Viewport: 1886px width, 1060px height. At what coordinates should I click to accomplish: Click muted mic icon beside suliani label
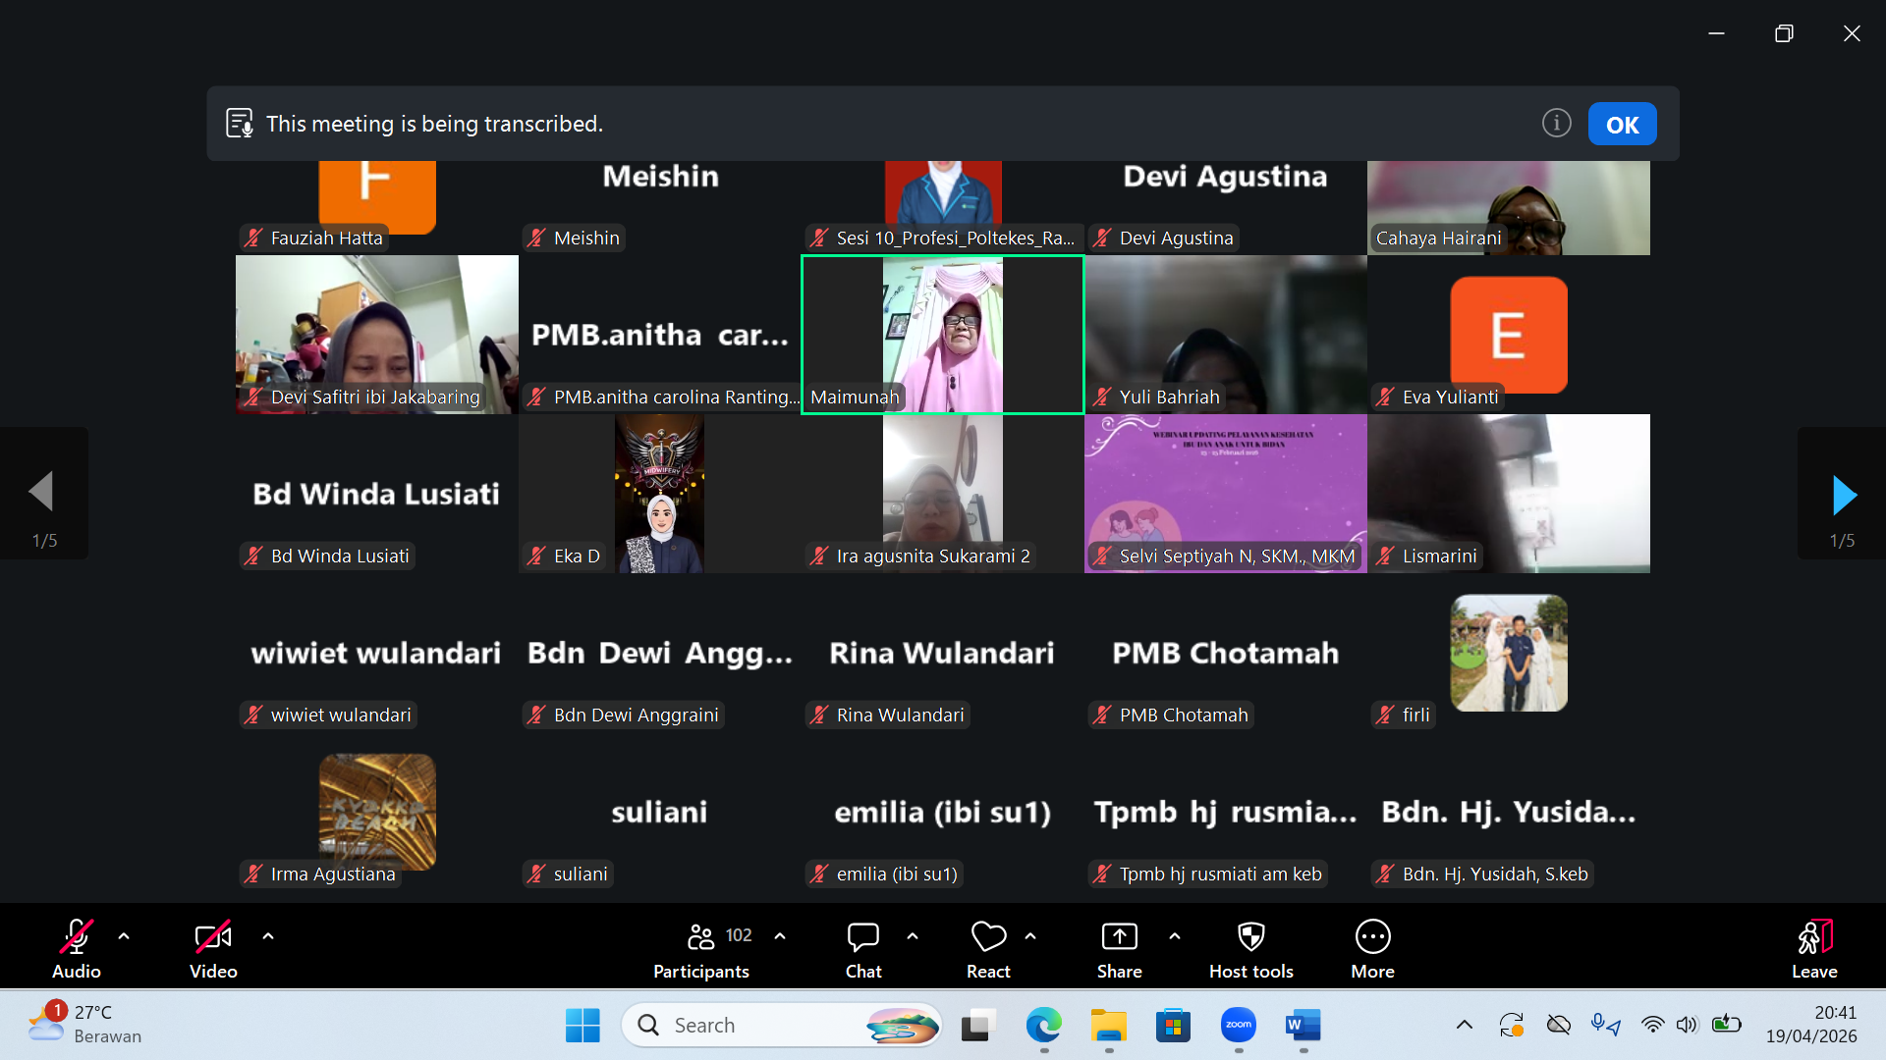point(536,874)
